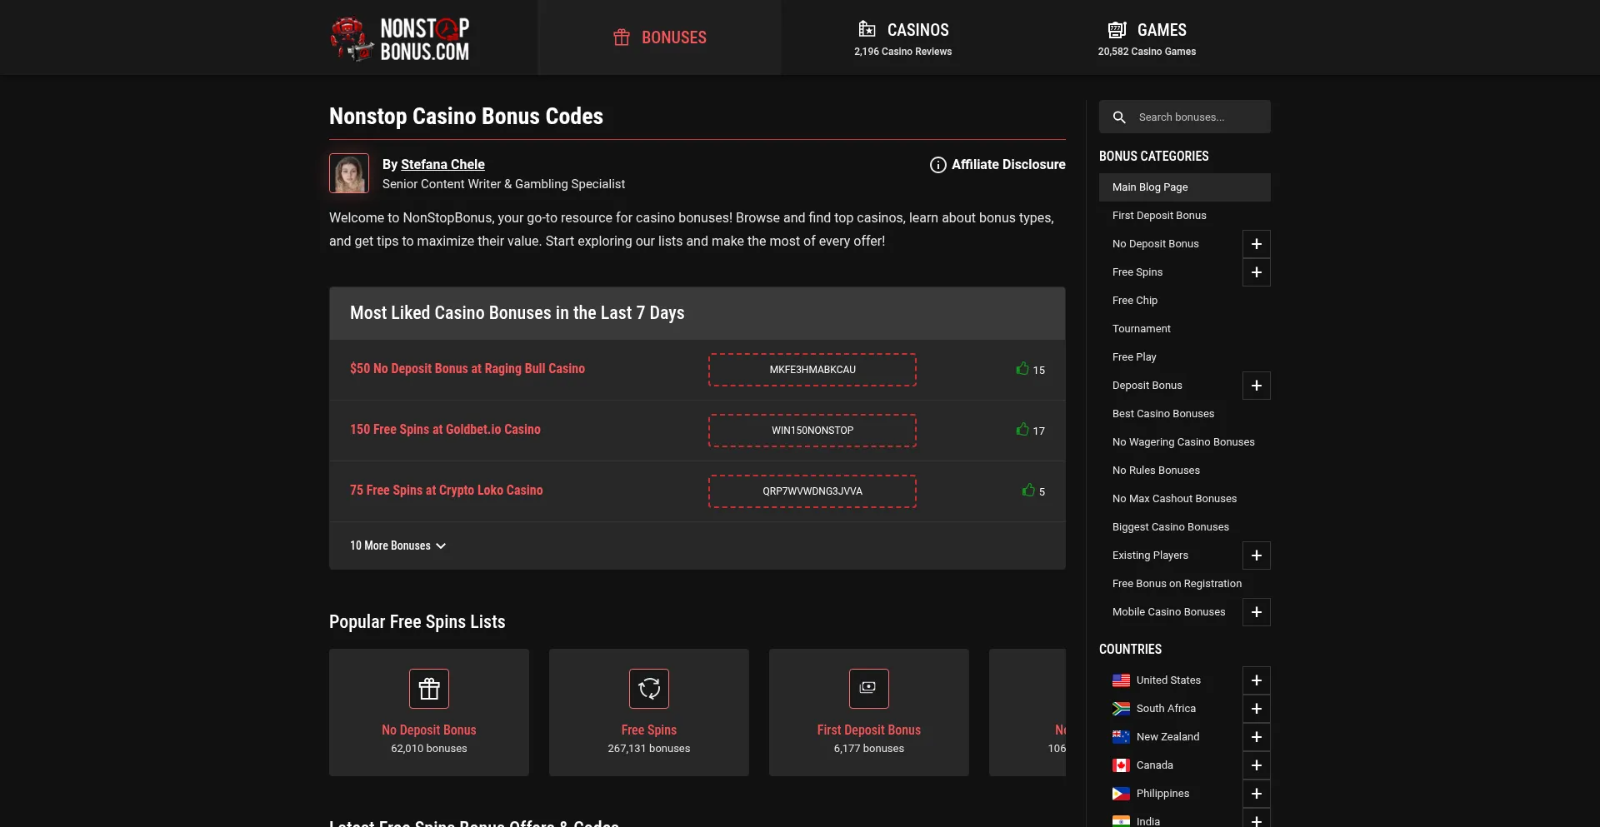Show 10 More Bonuses dropdown
The image size is (1600, 827).
[397, 546]
